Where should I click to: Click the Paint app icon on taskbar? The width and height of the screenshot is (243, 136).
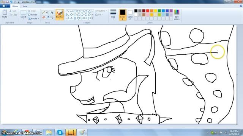pos(82,133)
